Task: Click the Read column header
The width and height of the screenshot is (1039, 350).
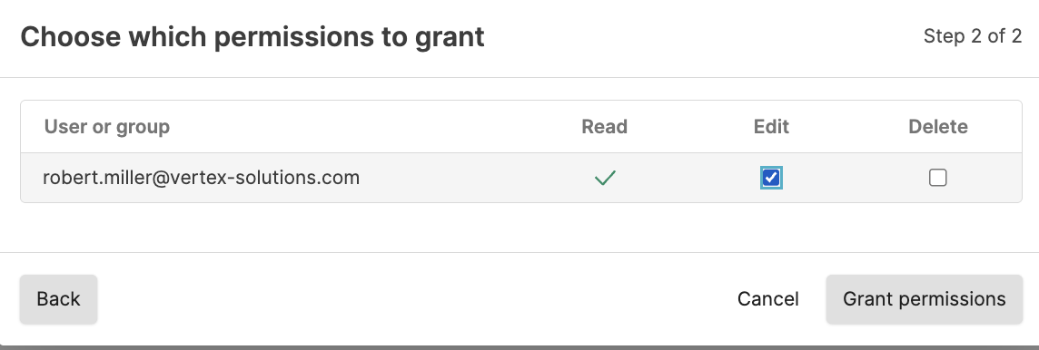Action: pyautogui.click(x=604, y=126)
